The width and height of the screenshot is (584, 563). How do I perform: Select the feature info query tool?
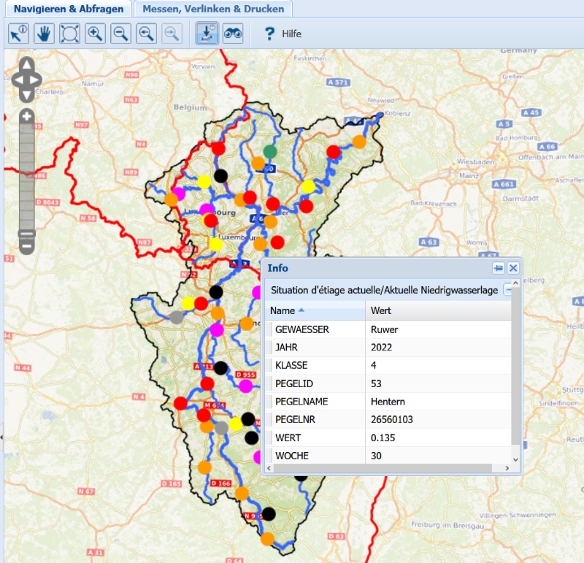click(x=18, y=34)
